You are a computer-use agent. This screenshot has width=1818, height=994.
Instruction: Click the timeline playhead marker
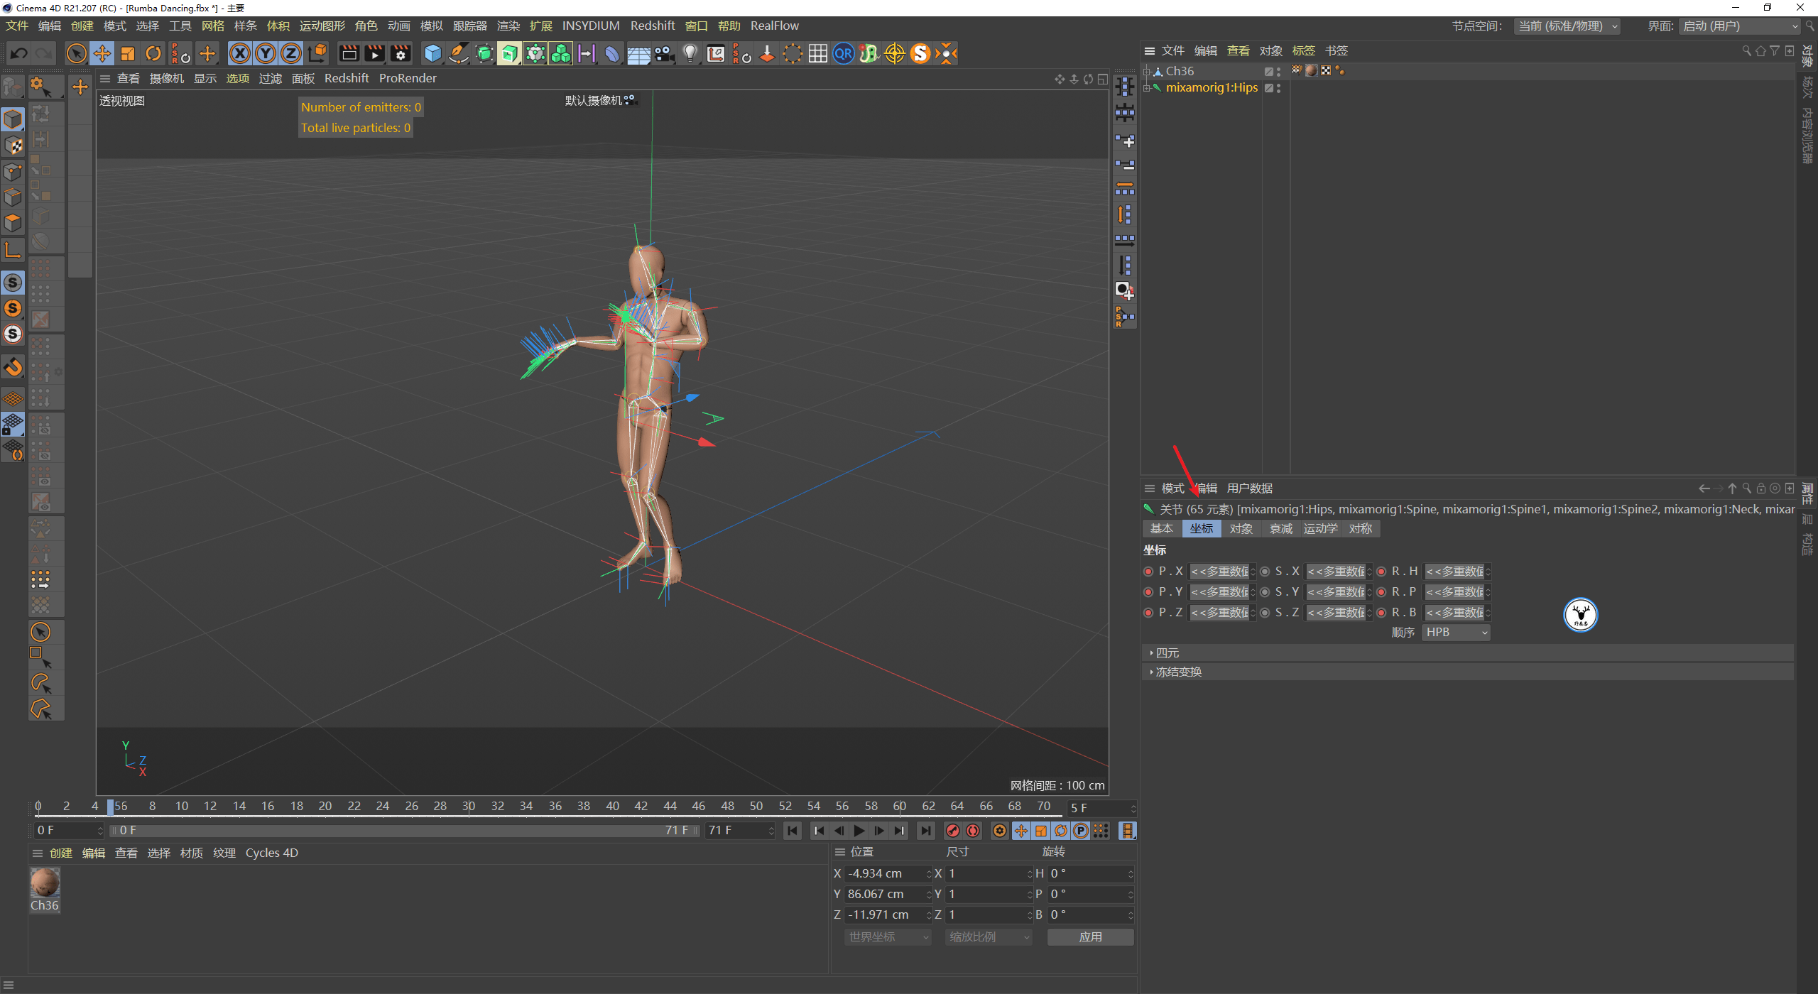110,807
